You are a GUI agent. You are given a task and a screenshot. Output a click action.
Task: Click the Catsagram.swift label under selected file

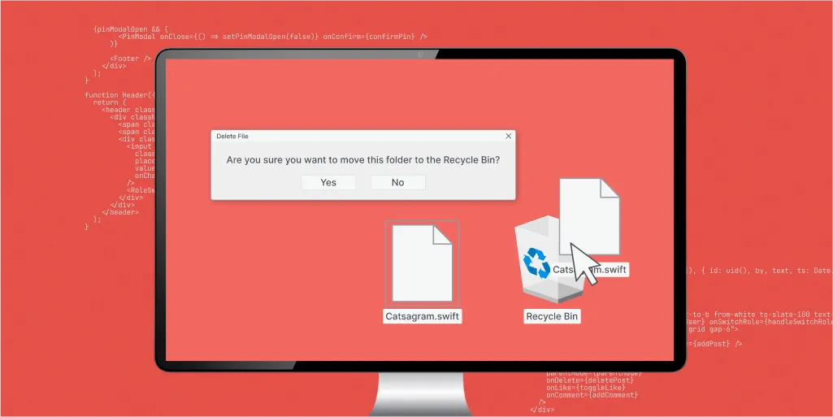(x=423, y=316)
